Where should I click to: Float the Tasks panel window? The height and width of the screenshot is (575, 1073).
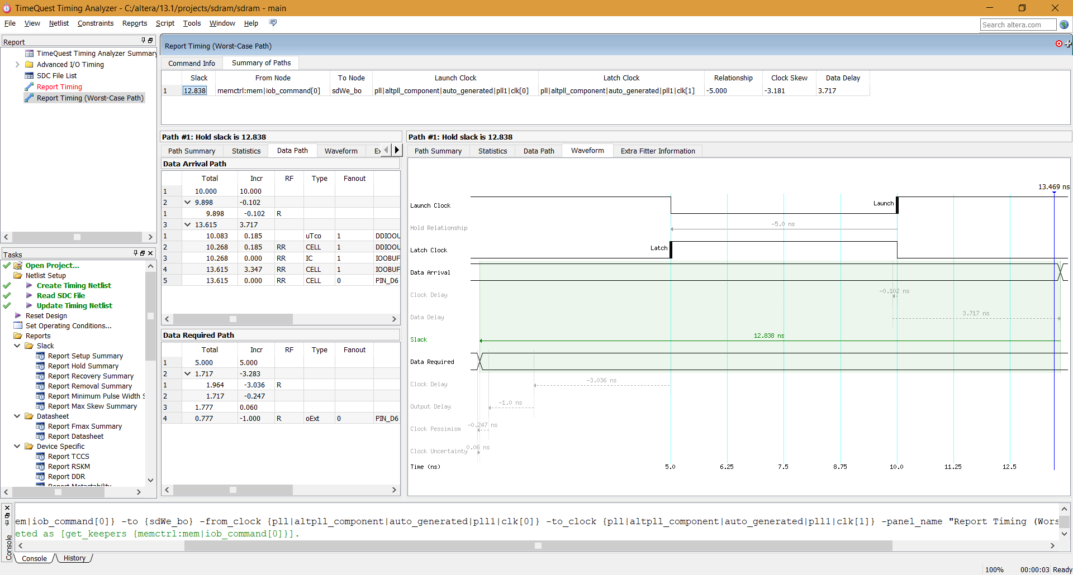(143, 253)
